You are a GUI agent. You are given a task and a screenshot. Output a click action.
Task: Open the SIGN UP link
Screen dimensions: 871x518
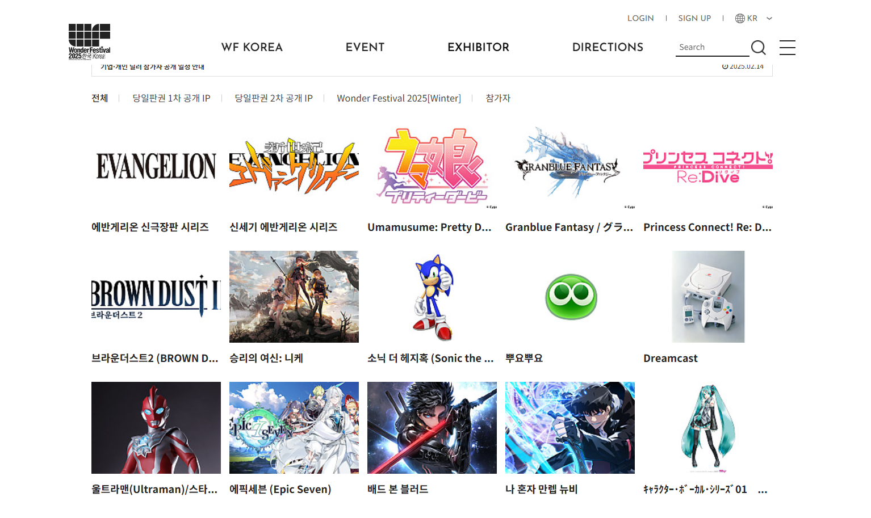tap(694, 18)
